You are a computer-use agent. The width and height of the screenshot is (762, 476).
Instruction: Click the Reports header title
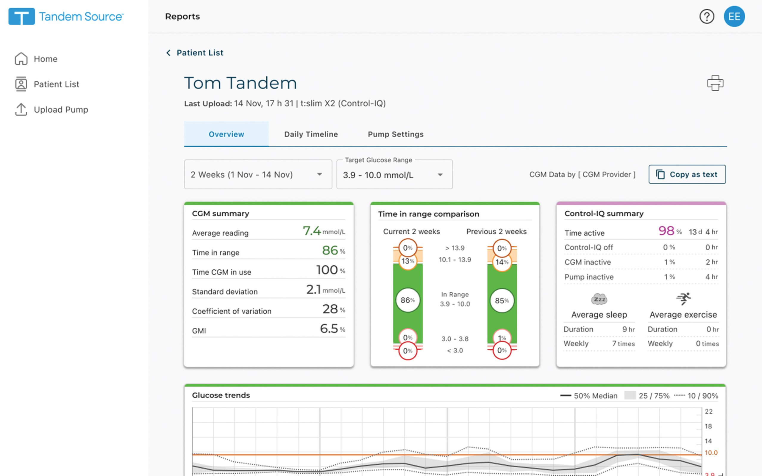click(182, 16)
